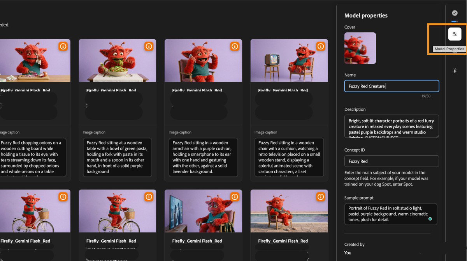
Task: Click the Sample prompt label
Action: click(358, 198)
